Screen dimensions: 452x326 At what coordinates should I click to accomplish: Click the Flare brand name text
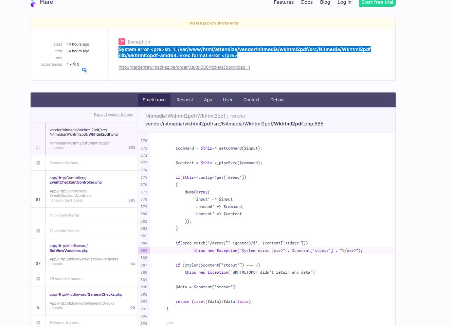(x=47, y=2)
